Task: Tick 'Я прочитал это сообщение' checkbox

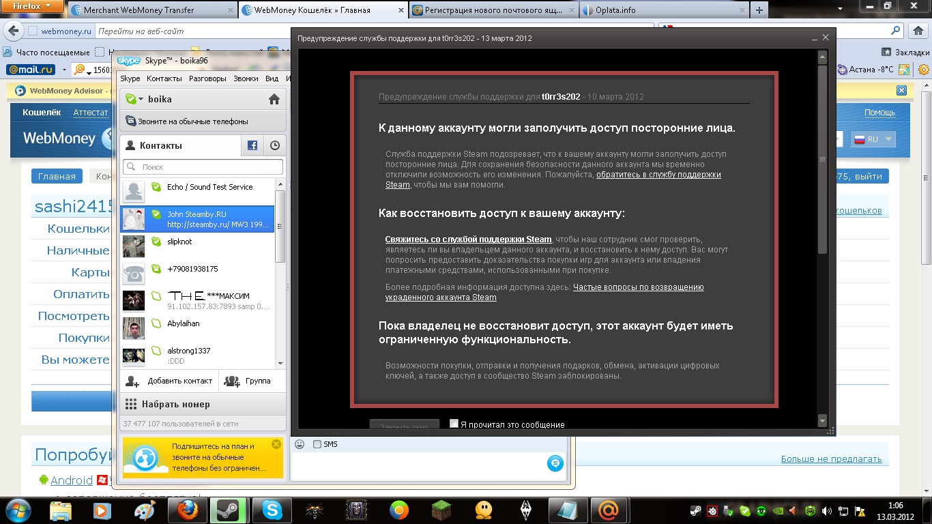Action: 454,424
